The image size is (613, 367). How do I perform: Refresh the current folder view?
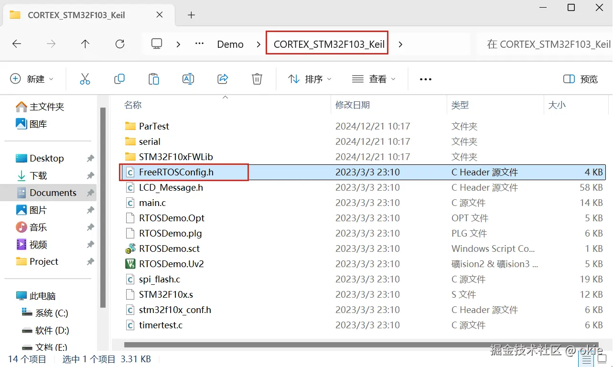click(x=120, y=44)
